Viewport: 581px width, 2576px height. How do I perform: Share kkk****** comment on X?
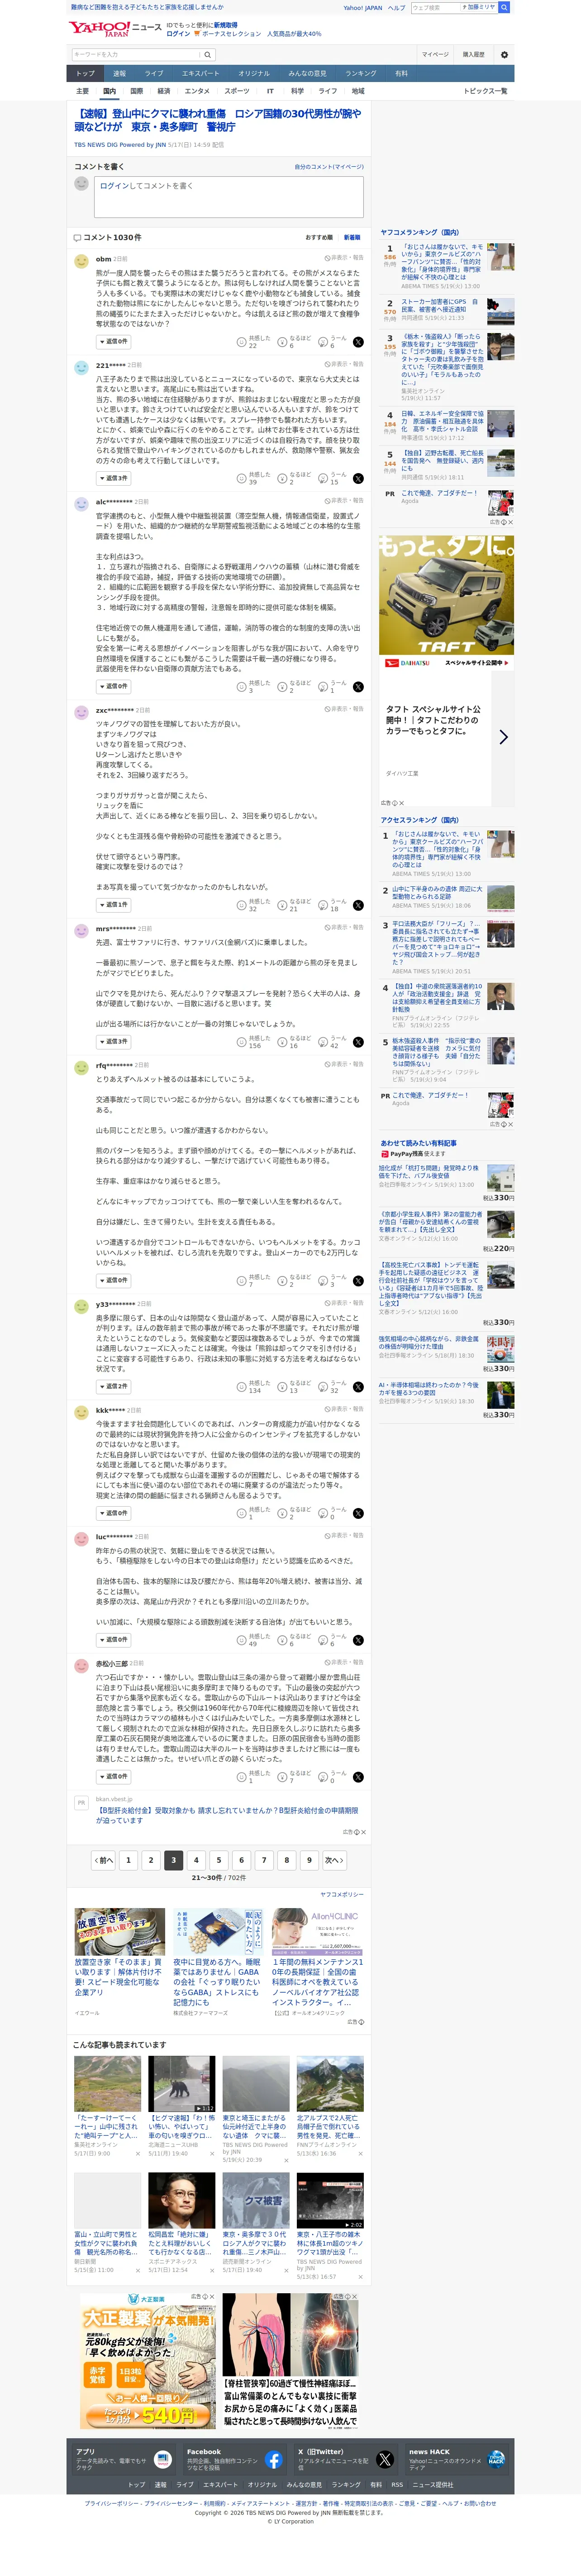[x=358, y=1513]
